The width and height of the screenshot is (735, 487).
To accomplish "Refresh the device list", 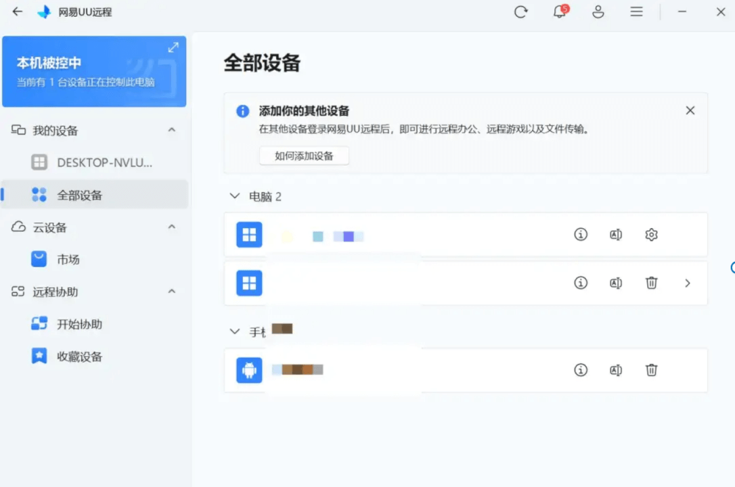I will [x=520, y=11].
